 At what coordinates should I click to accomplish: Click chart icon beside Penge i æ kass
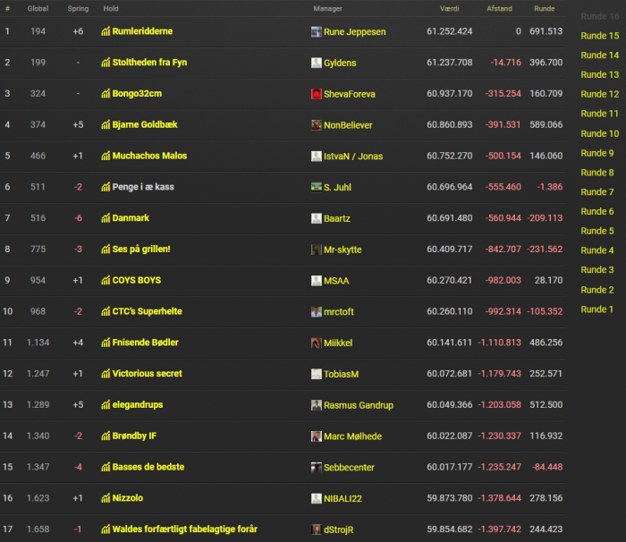pos(106,187)
